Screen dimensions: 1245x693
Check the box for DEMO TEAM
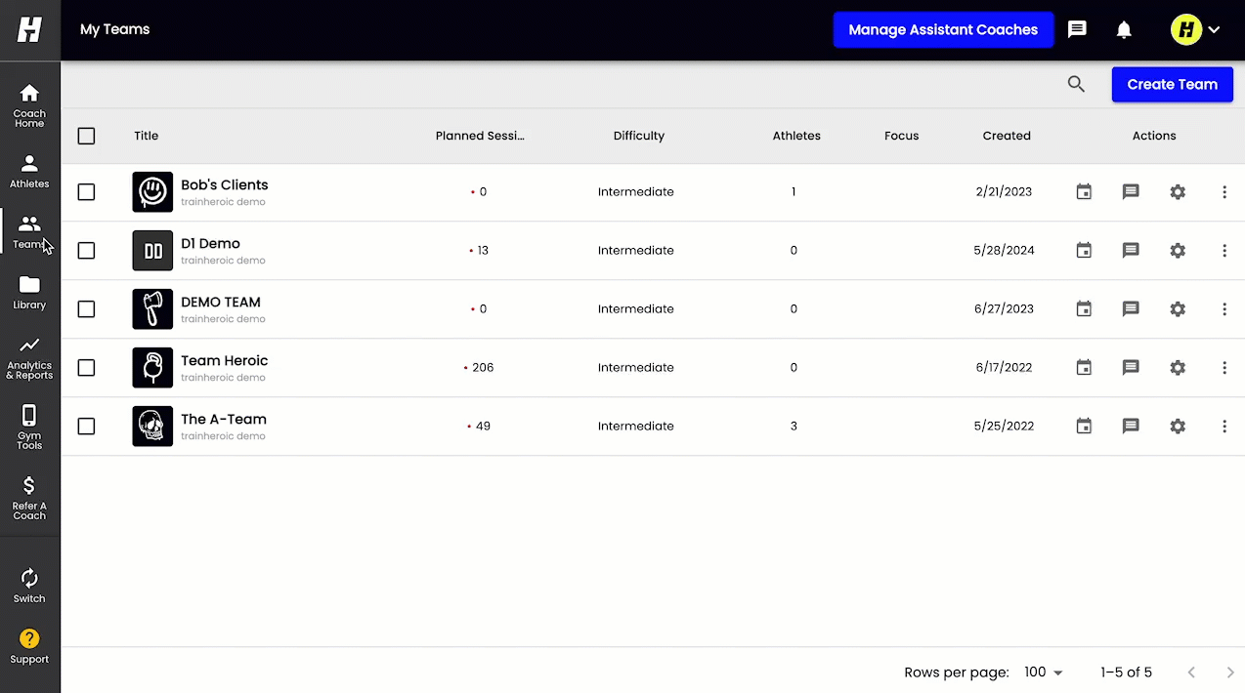86,309
